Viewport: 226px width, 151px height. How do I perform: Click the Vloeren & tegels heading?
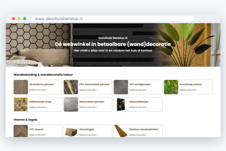pyautogui.click(x=25, y=120)
